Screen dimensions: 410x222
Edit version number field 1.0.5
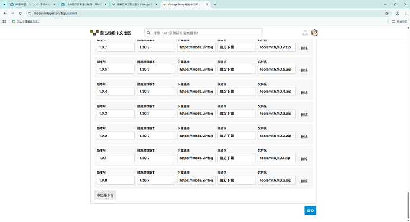point(116,70)
